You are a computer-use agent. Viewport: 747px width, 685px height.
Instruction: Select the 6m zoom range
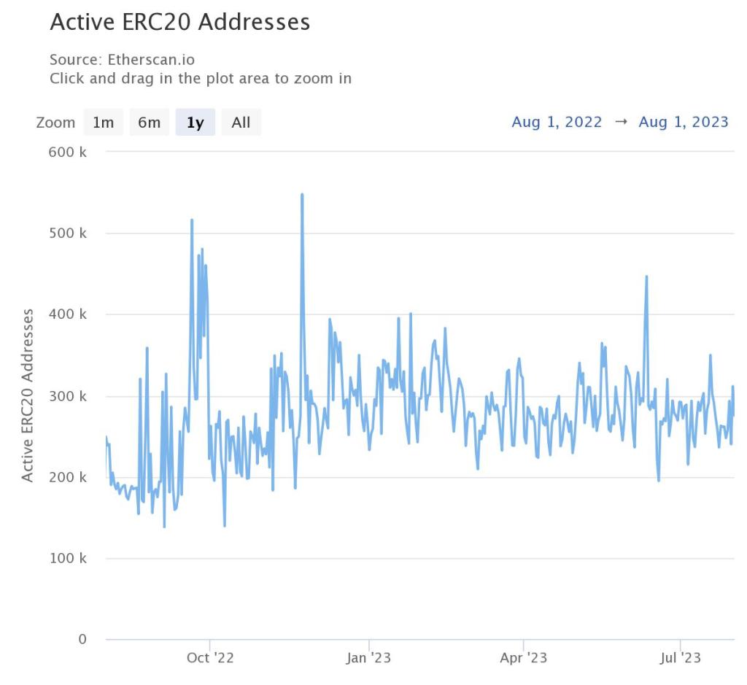pos(149,122)
